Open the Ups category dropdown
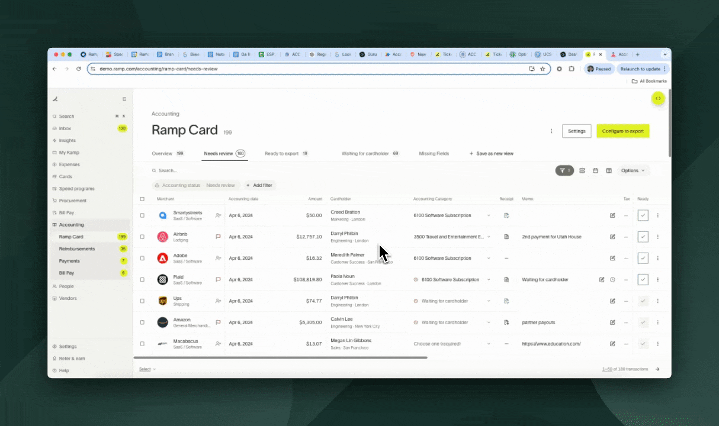The width and height of the screenshot is (719, 426). (452, 301)
